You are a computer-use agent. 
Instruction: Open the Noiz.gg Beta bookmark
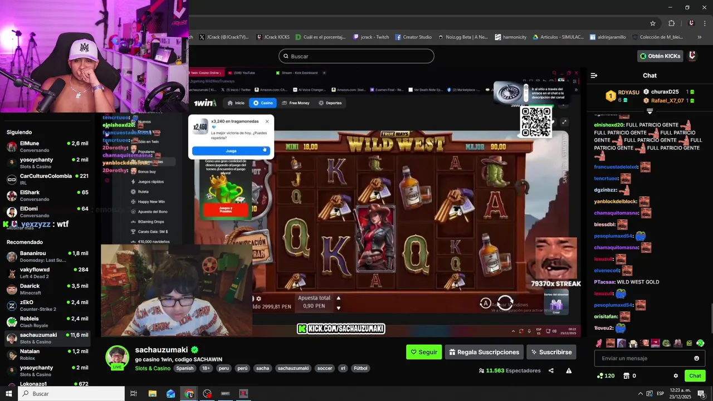[463, 37]
